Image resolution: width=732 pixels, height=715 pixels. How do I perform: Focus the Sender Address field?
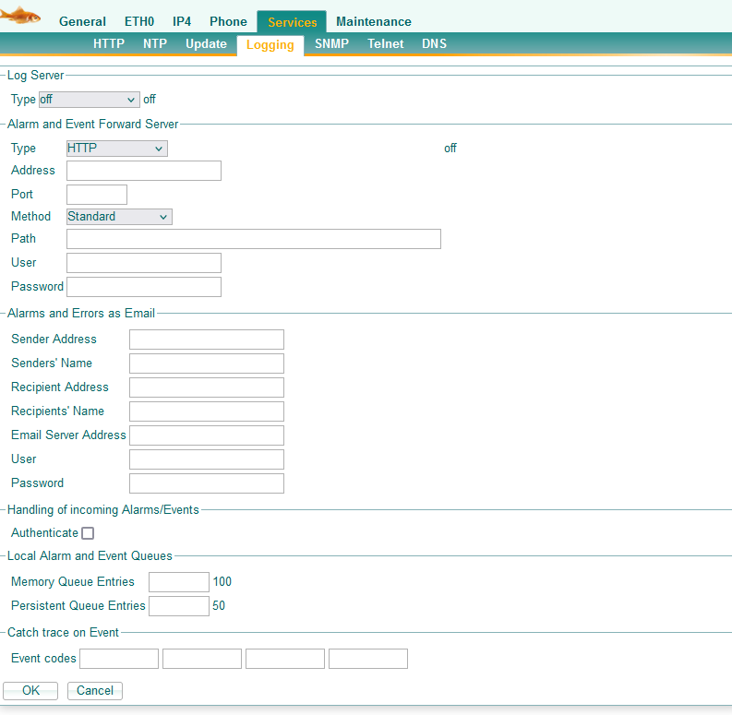click(207, 340)
